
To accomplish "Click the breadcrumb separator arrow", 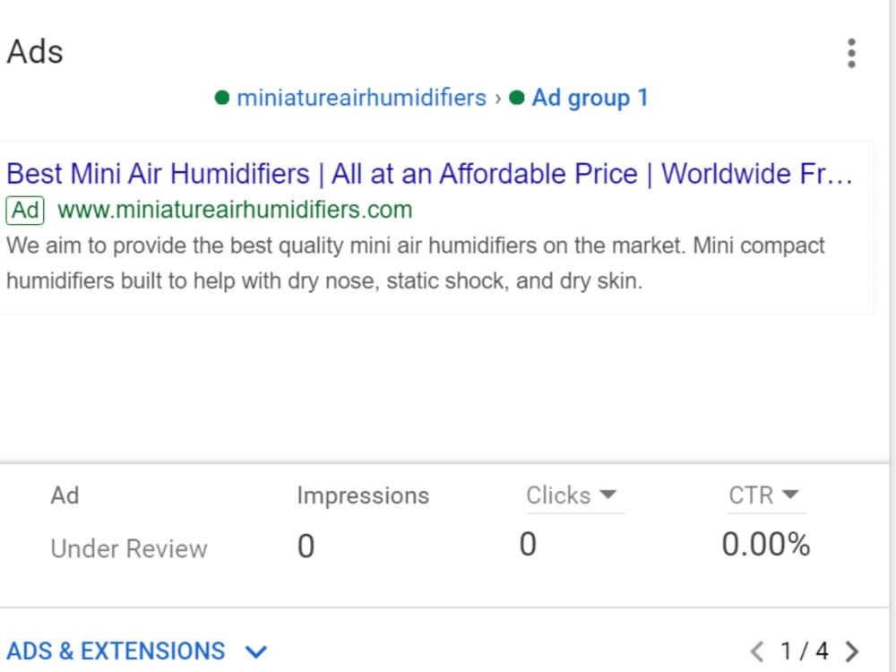I will click(497, 99).
